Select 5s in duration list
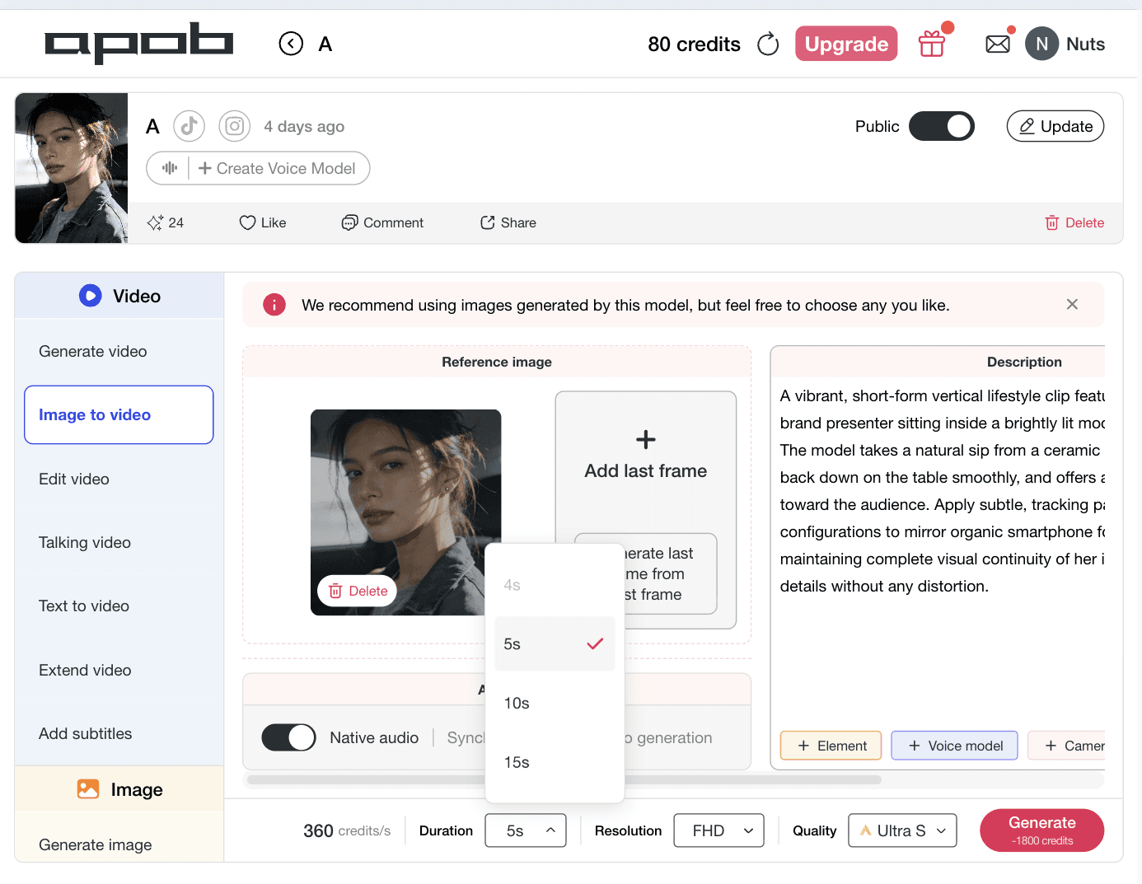Viewport: 1142px width, 884px height. pyautogui.click(x=555, y=644)
